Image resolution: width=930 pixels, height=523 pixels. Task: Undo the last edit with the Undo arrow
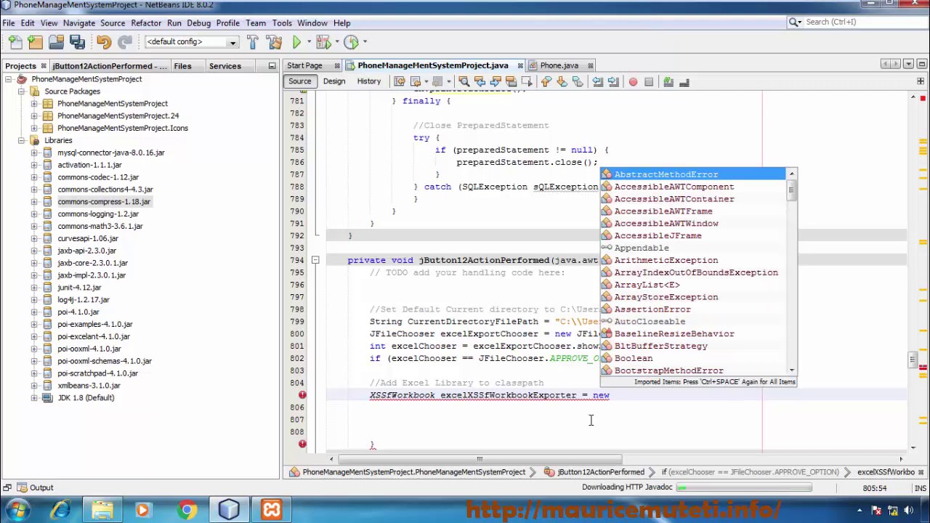point(103,42)
